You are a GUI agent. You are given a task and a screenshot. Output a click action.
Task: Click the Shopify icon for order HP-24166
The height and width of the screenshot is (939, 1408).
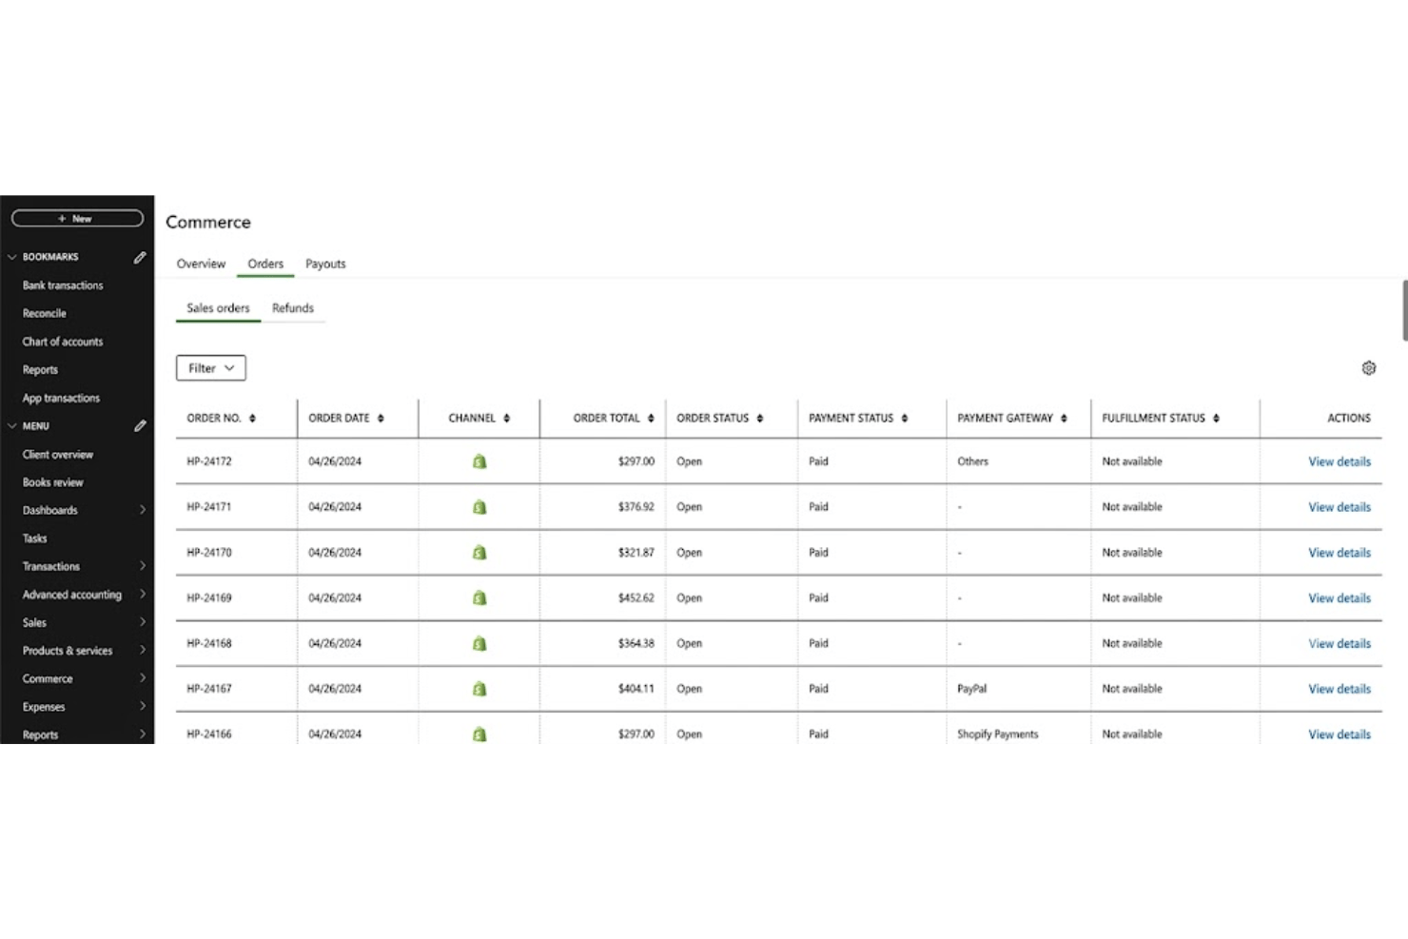click(479, 734)
